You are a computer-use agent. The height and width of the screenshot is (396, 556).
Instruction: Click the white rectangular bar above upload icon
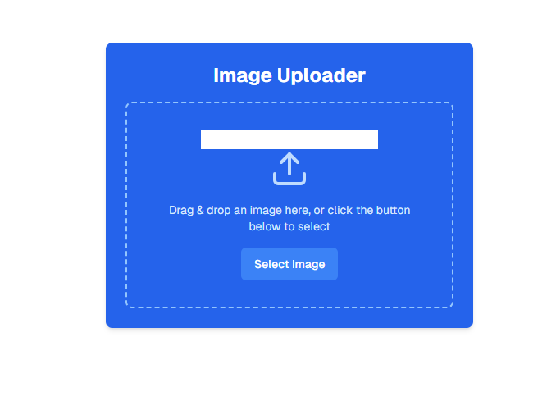(289, 139)
